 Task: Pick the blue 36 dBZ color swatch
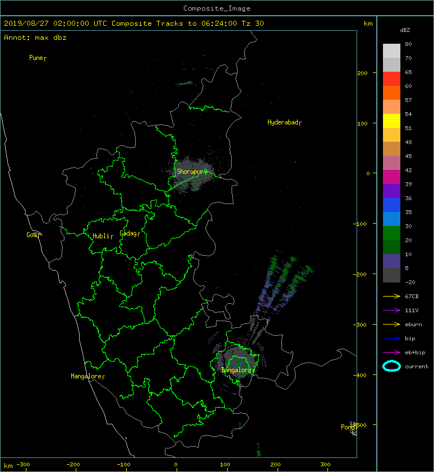[x=391, y=205]
